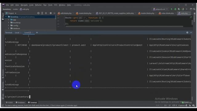
Task: Click in terminal prompt G:\project\inventory>
Action: pos(17,97)
